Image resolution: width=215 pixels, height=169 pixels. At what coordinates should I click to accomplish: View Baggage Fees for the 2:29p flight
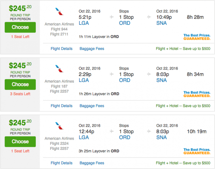click(92, 106)
